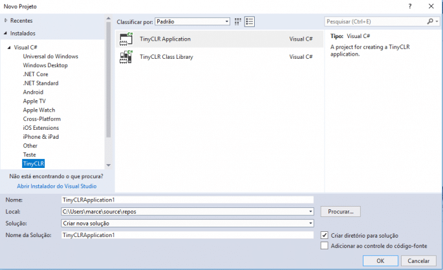Click the 'Instalados' tree label

[x=23, y=34]
